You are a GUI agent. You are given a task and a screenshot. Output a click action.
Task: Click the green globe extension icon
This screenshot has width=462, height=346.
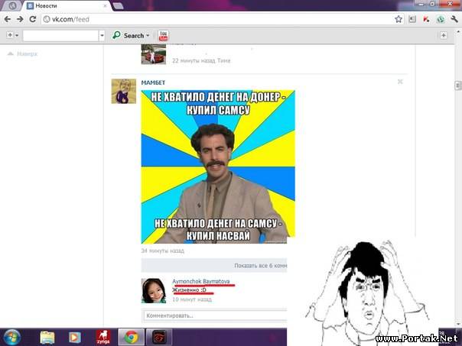click(441, 19)
